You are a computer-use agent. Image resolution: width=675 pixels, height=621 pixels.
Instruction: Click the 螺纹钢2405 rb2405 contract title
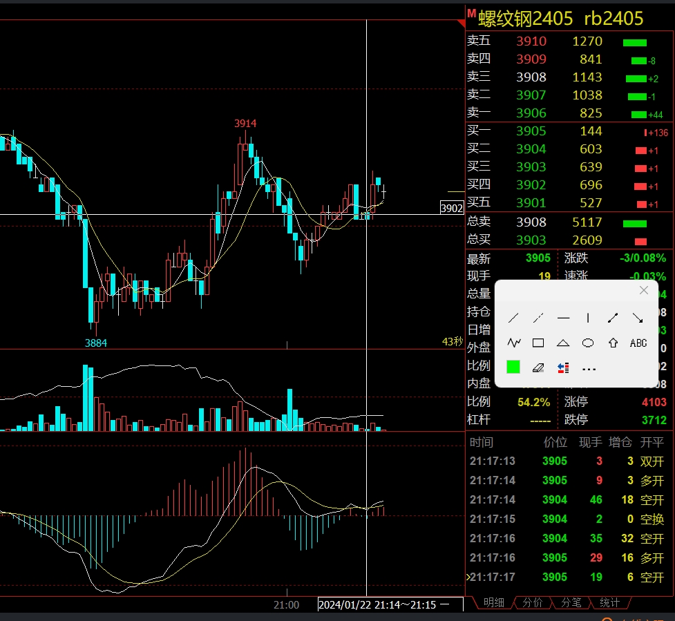point(561,19)
